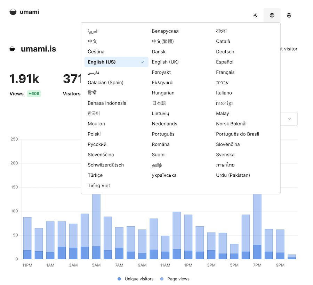Select Português do Brasil language
The width and height of the screenshot is (313, 285).
coord(238,134)
